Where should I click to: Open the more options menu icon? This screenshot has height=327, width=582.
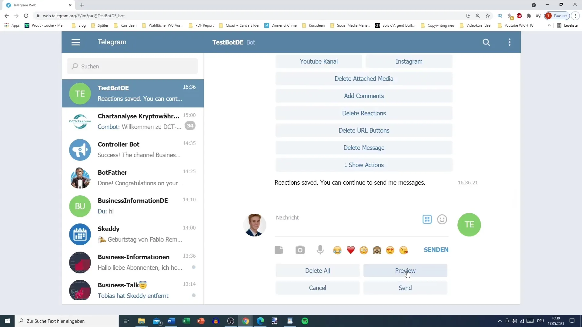coord(510,42)
